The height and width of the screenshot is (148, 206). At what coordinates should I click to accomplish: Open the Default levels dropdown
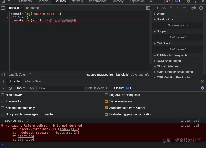[97, 88]
